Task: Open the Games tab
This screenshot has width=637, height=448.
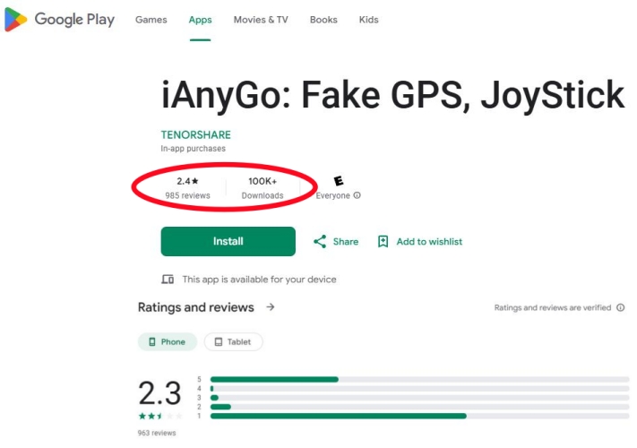Action: (x=151, y=20)
